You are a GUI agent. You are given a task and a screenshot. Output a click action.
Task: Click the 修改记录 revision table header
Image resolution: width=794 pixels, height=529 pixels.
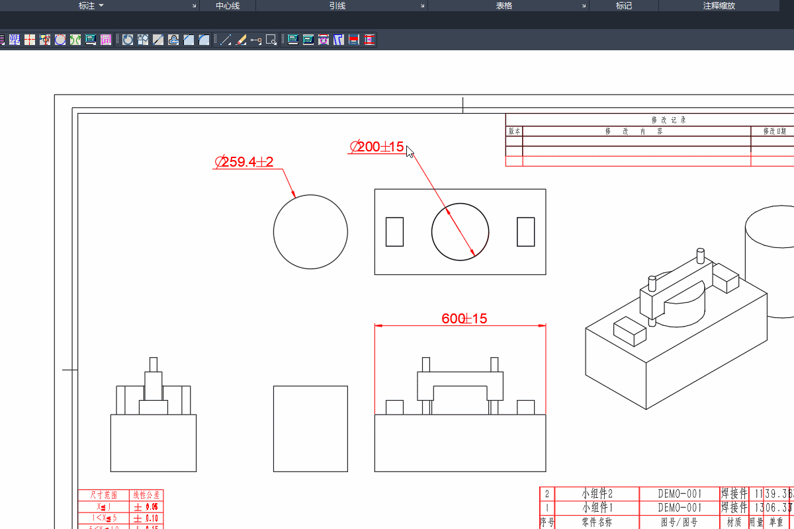pyautogui.click(x=669, y=120)
